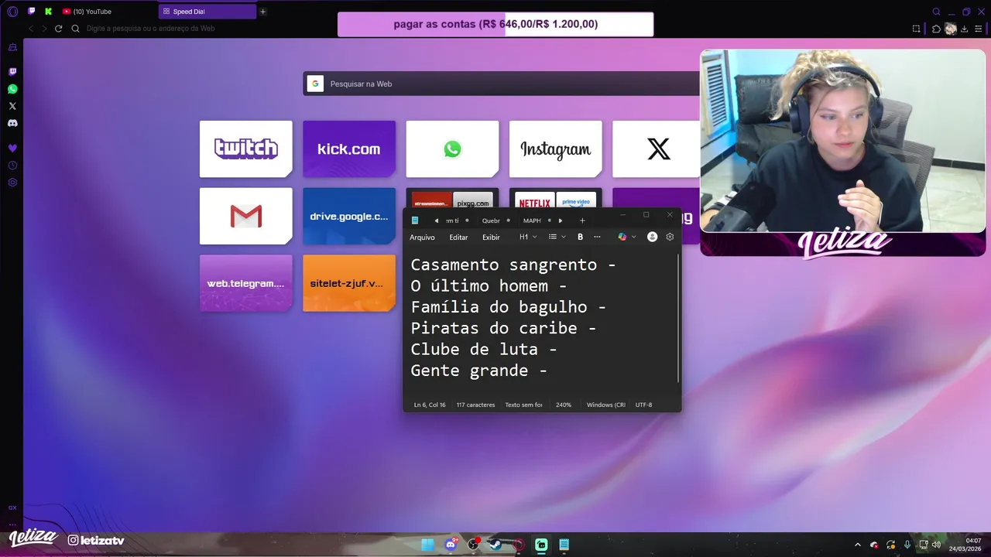This screenshot has height=557, width=991.
Task: Switch to the MAPH Notepad tab
Action: coord(532,220)
